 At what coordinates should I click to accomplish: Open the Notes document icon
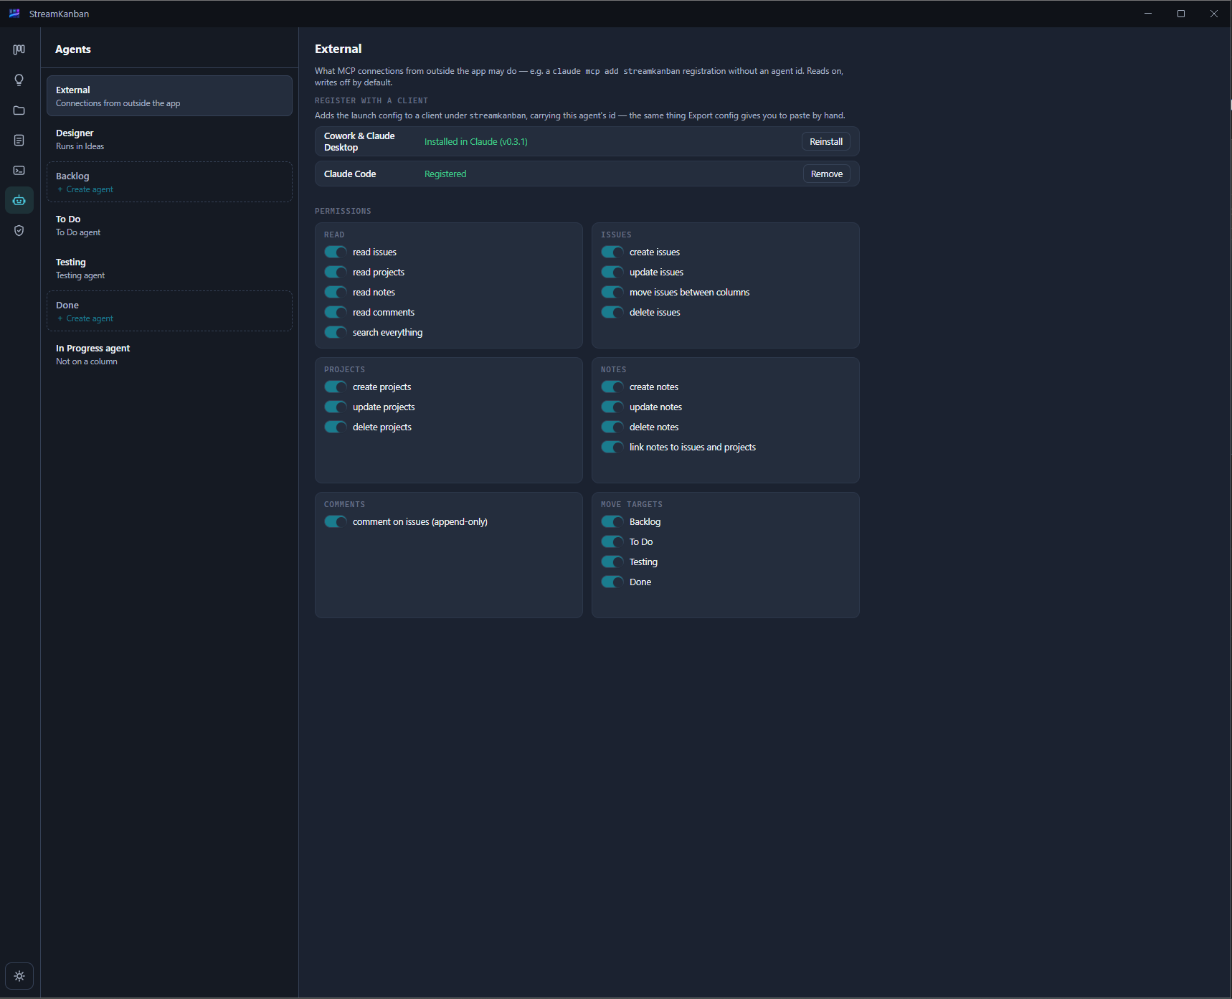[x=19, y=140]
